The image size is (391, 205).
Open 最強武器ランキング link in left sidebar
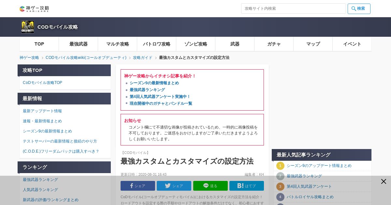(x=40, y=180)
